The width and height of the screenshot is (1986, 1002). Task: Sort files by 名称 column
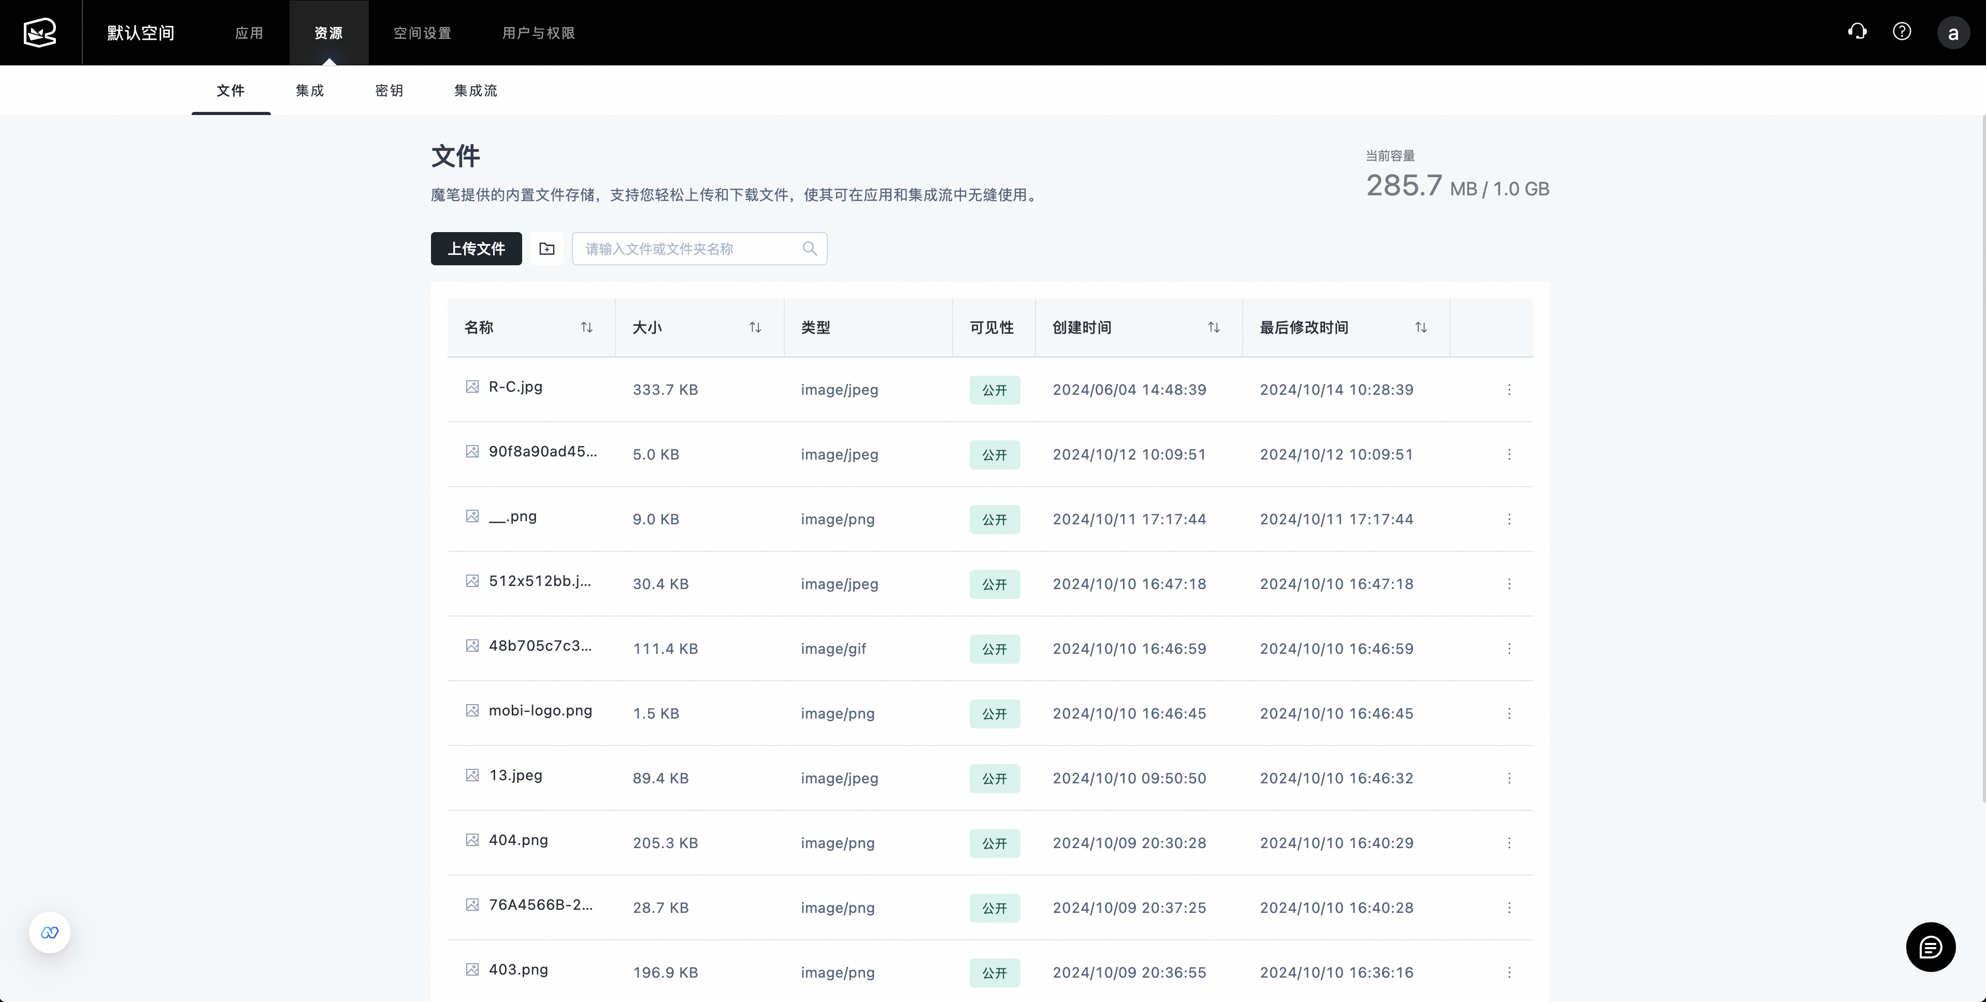click(x=587, y=327)
